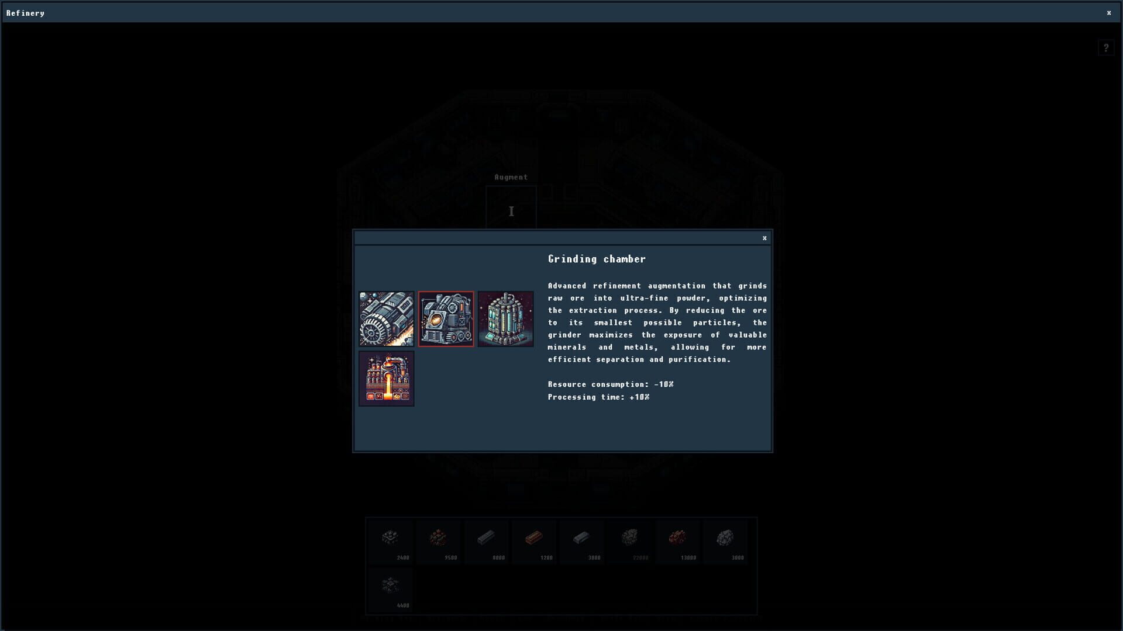Screen dimensions: 1123x631
Task: Pick the metal ingot priced 3000
Action: click(582, 540)
